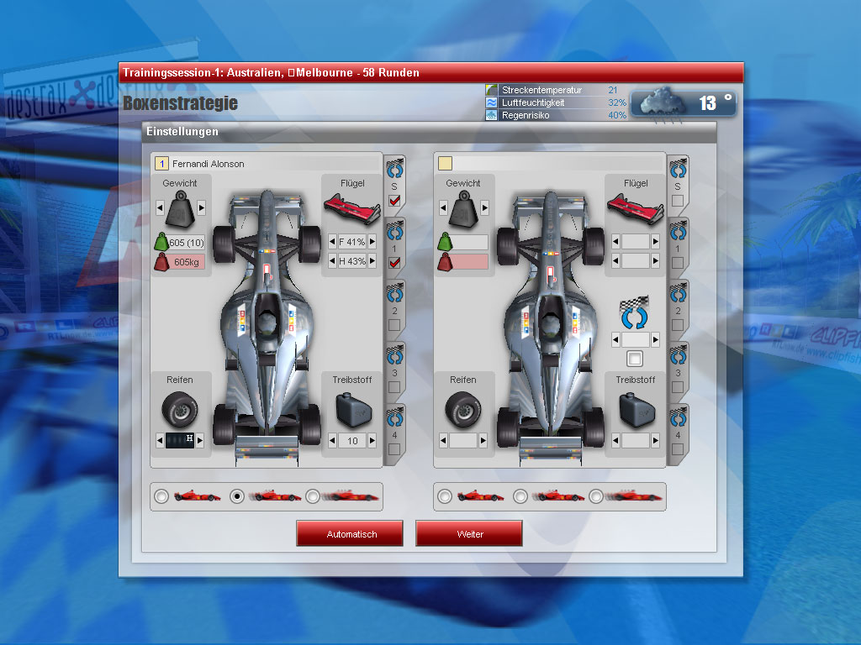Click the Automatisch button
Viewport: 861px width, 645px height.
pyautogui.click(x=350, y=533)
